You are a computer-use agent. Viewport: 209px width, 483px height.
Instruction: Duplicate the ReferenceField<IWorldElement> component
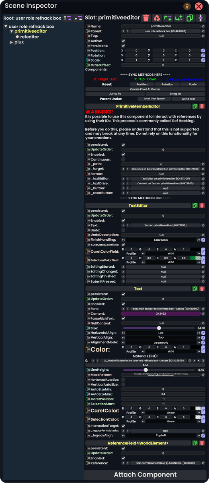pyautogui.click(x=195, y=443)
